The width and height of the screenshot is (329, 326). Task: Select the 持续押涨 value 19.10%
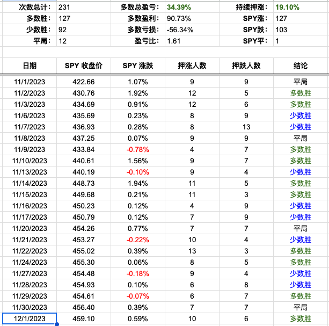tap(301, 7)
